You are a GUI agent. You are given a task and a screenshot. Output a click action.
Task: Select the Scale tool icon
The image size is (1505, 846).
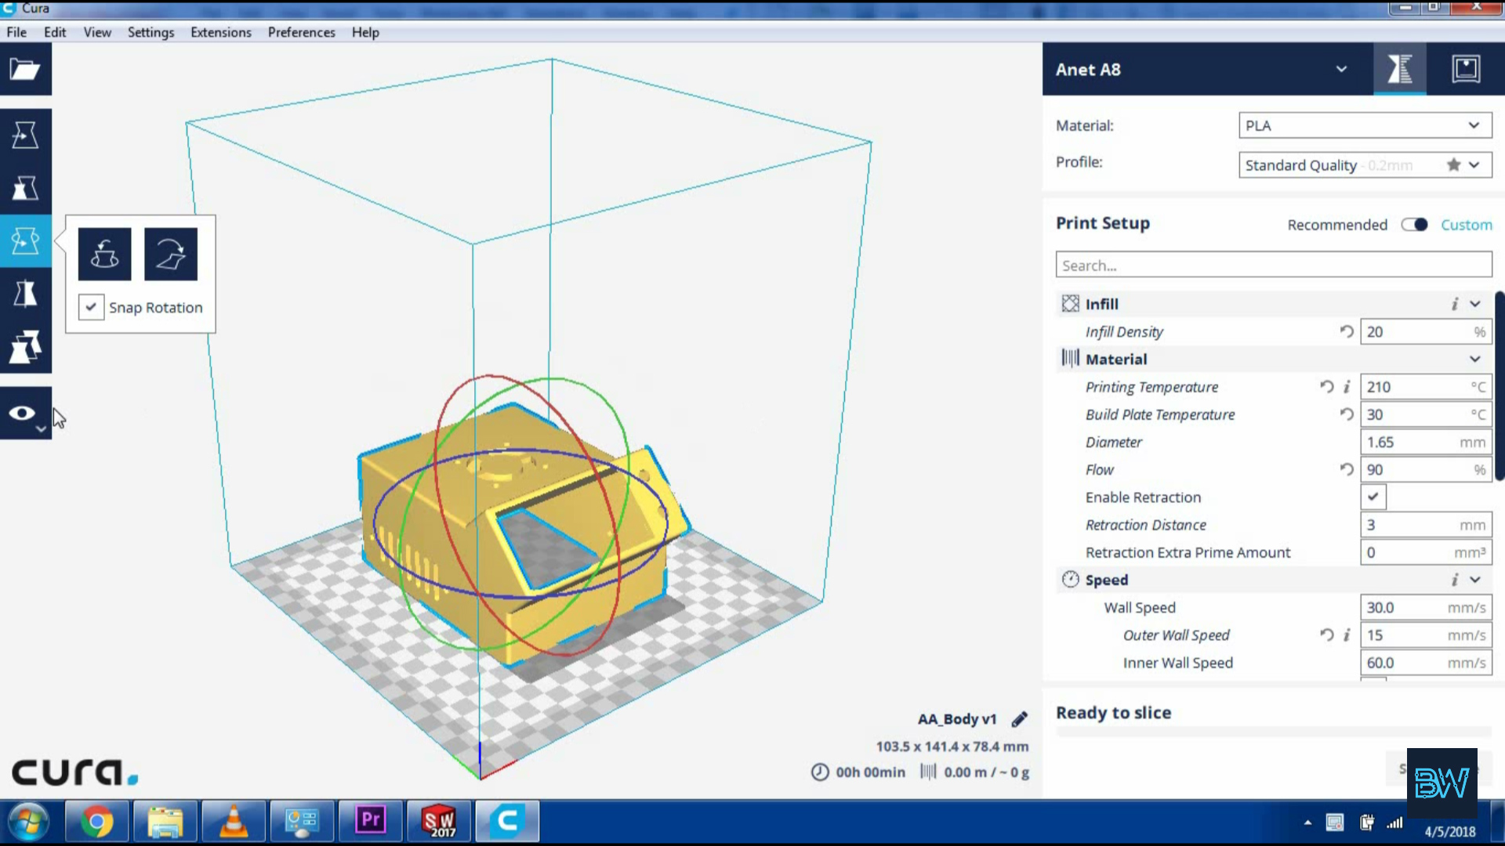[26, 187]
